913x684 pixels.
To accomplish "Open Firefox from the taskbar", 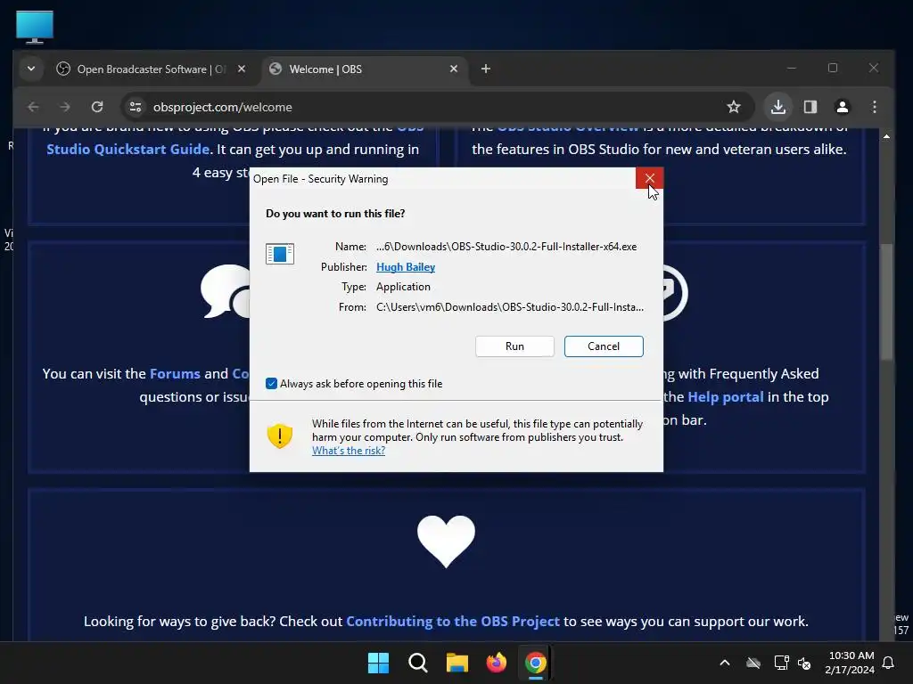I will coord(496,663).
